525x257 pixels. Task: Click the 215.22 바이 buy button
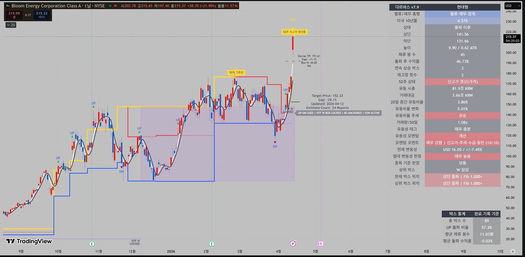42,15
